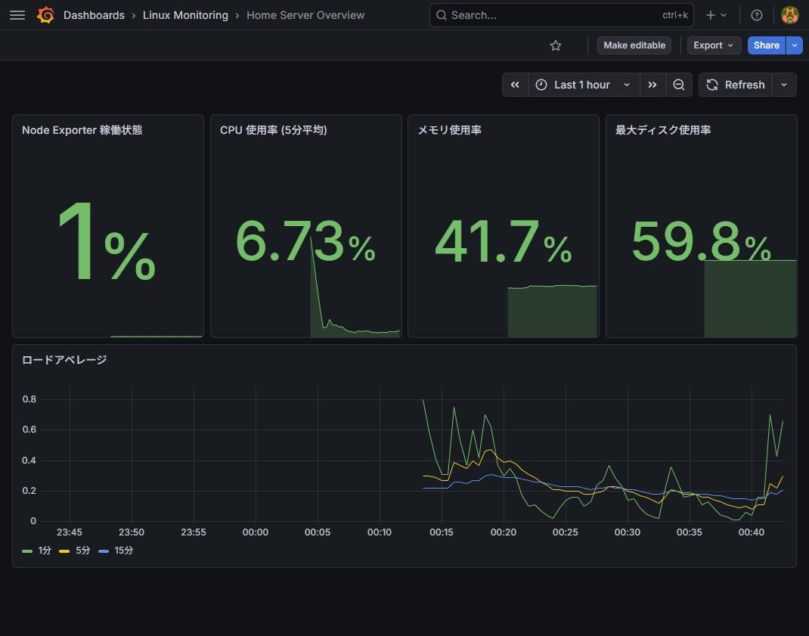Click the 41.7% memory stat value
Viewport: 809px width, 636px height.
coord(503,241)
